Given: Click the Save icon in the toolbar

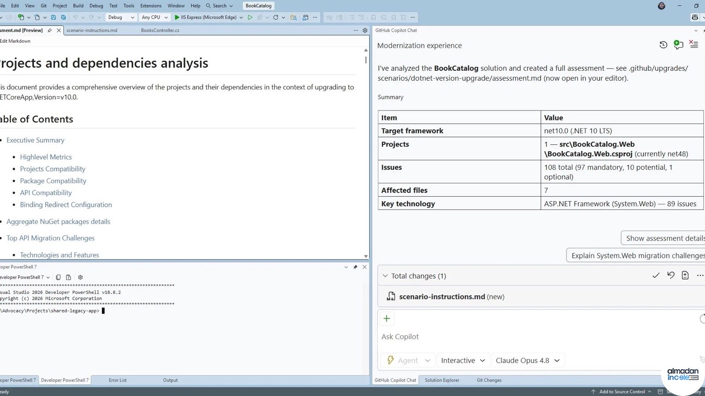Looking at the screenshot, I should coord(53,17).
